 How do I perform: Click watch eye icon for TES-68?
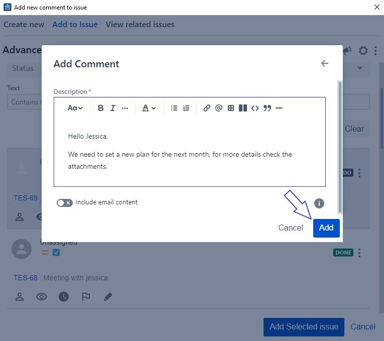pyautogui.click(x=42, y=297)
